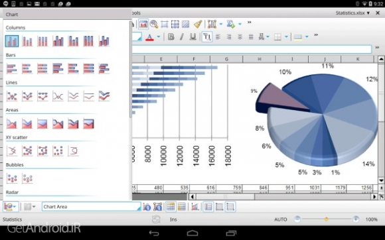Click the format painter brush icon
Image resolution: width=385 pixels, height=240 pixels.
(198, 24)
